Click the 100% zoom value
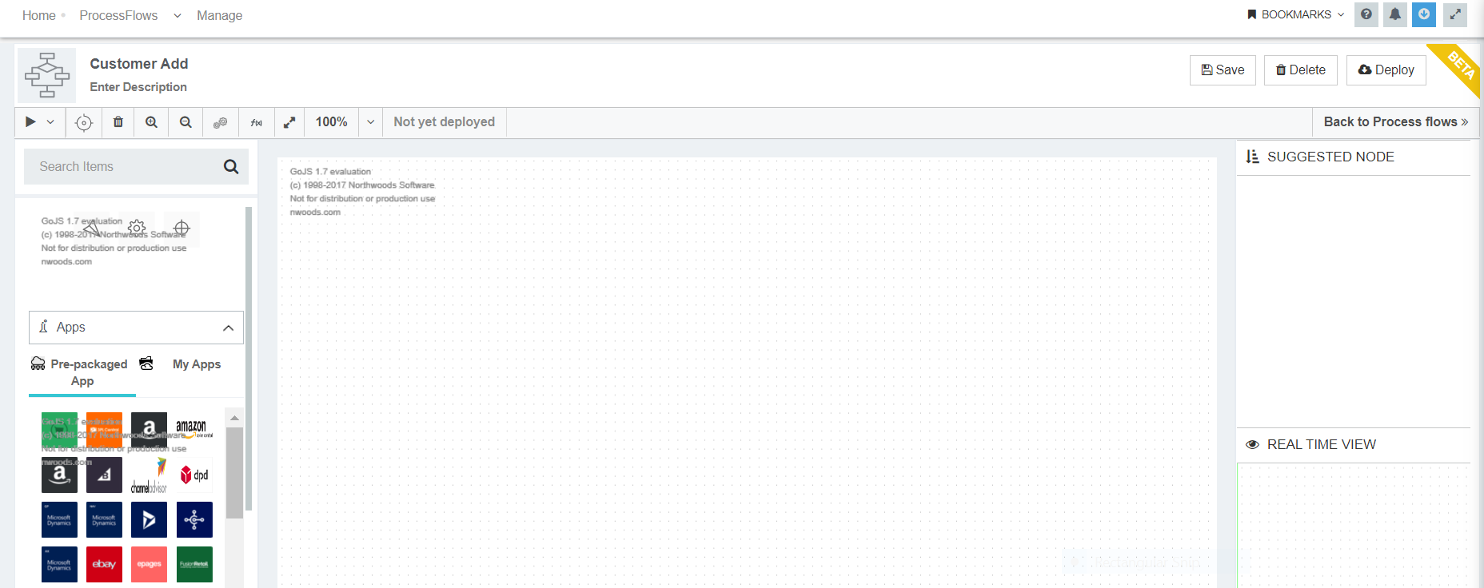This screenshot has width=1484, height=588. coord(332,122)
